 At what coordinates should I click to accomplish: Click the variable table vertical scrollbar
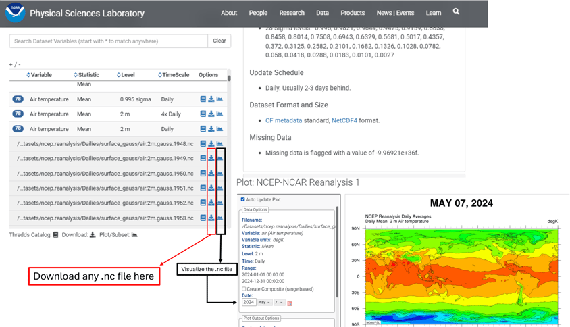[229, 78]
